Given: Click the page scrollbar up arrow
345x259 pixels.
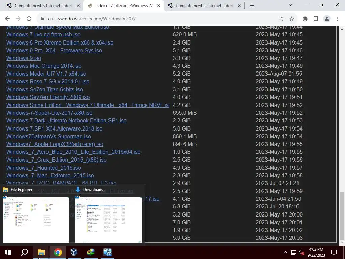Looking at the screenshot, I should [x=342, y=29].
